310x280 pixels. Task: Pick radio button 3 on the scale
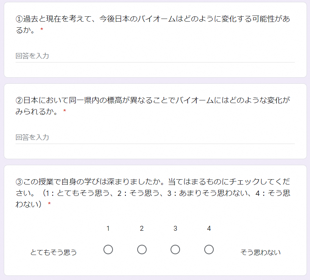pos(175,250)
